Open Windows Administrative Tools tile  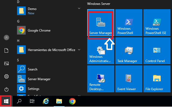pos(101,51)
